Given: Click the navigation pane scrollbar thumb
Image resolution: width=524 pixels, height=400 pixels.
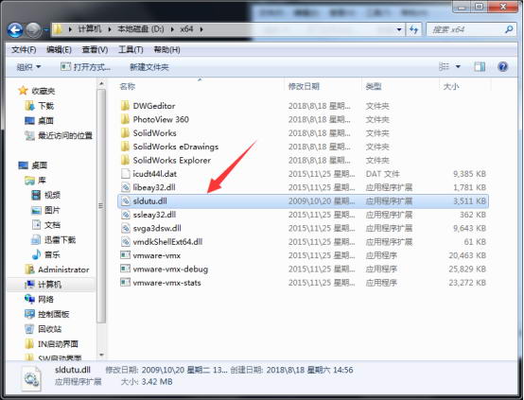Looking at the screenshot, I should pyautogui.click(x=101, y=206).
